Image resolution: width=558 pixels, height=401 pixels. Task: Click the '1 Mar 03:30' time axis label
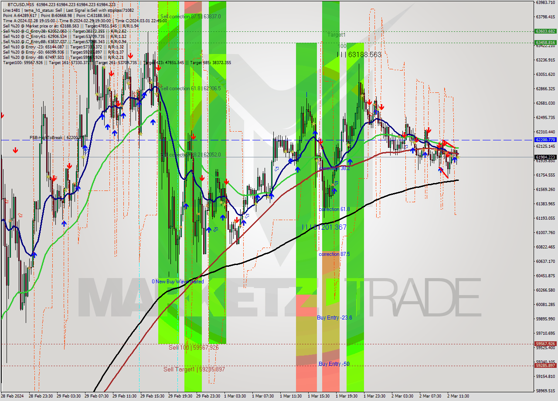(236, 396)
